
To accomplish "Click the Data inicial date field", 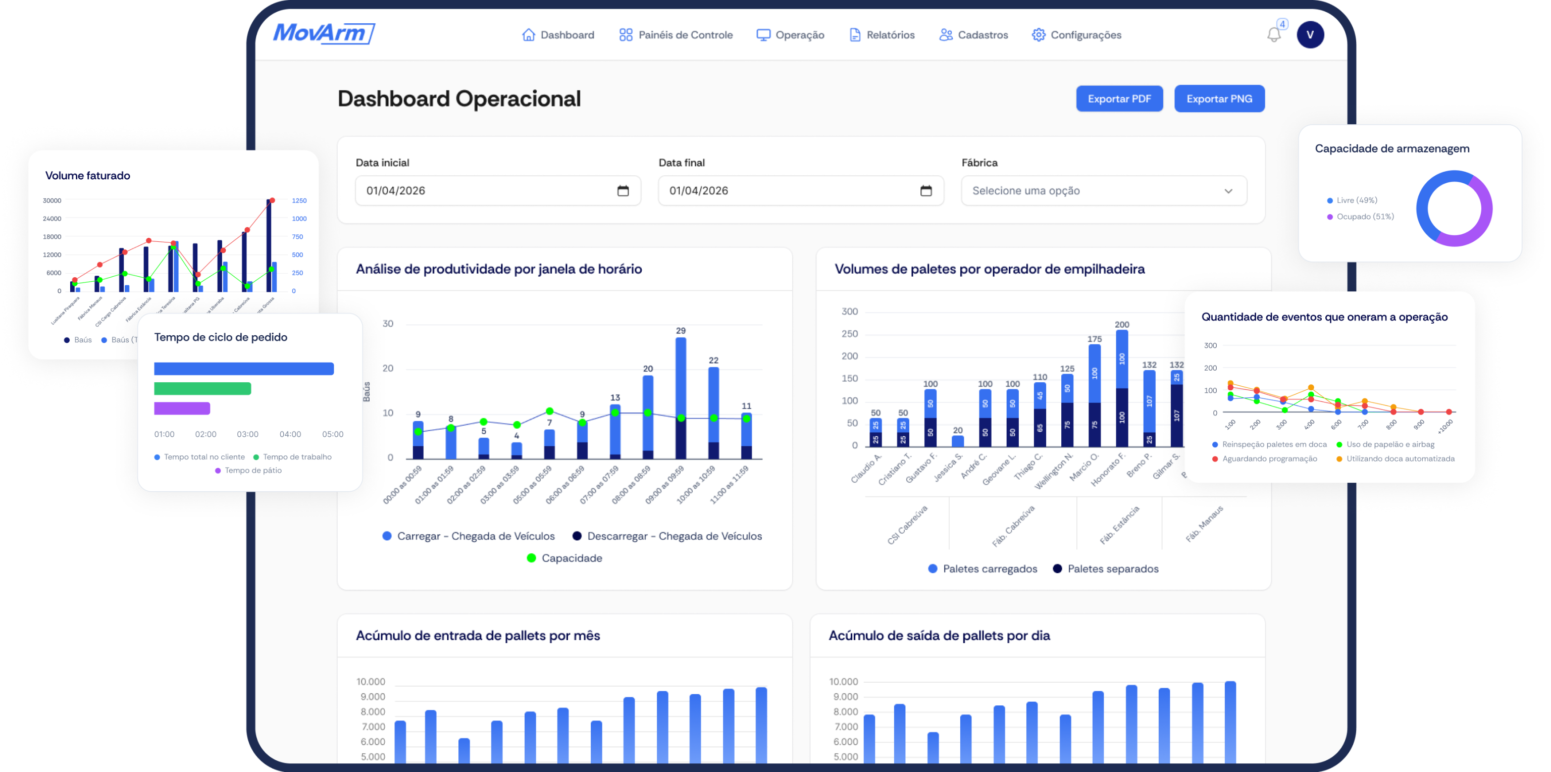I will pos(498,191).
